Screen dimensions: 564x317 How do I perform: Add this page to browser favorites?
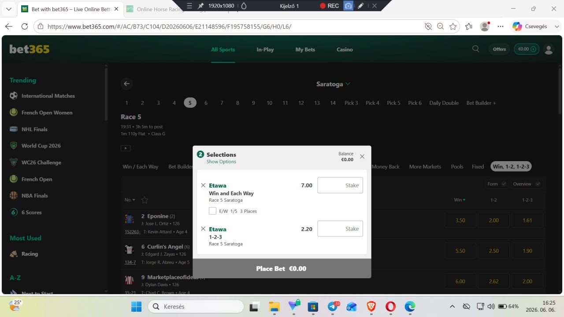point(453,26)
